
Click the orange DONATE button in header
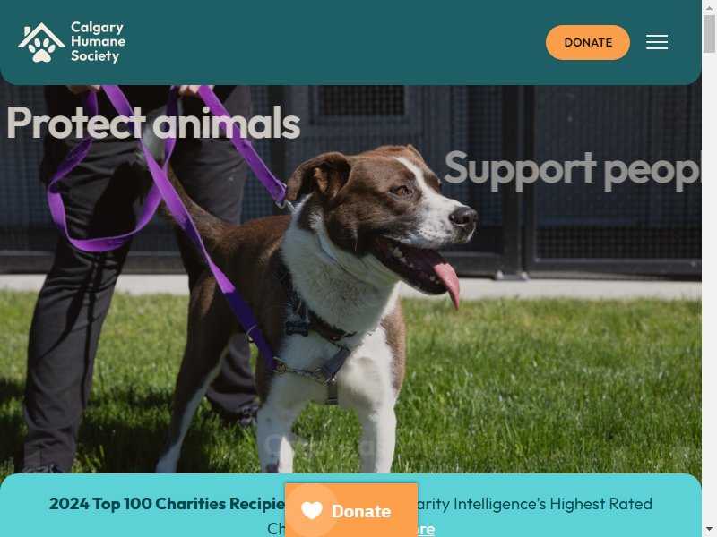[588, 42]
